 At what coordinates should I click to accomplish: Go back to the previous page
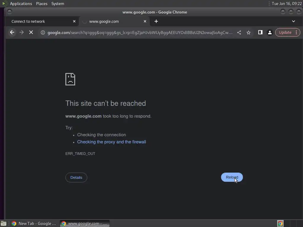12,33
